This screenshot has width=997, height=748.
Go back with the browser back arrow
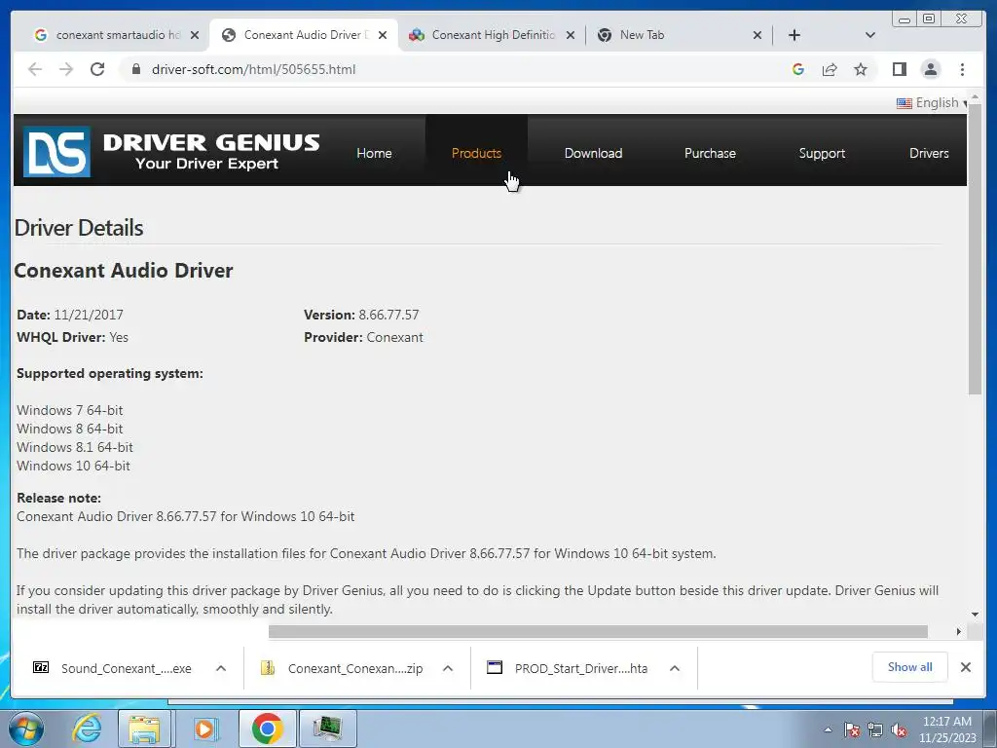click(35, 69)
